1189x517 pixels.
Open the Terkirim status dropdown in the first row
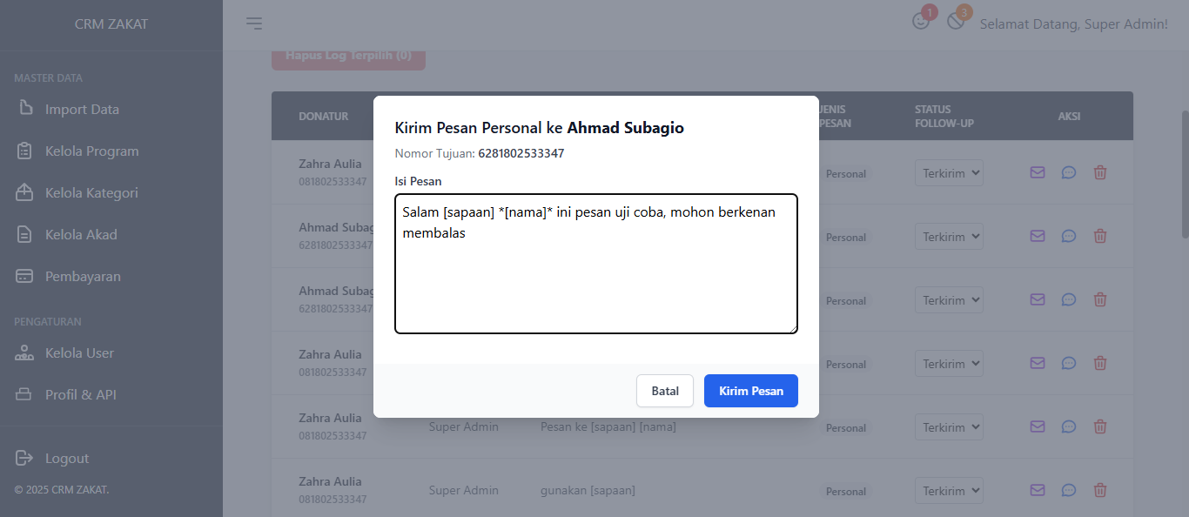click(x=949, y=173)
